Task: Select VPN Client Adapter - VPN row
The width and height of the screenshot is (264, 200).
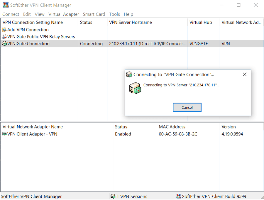Action: (32, 134)
